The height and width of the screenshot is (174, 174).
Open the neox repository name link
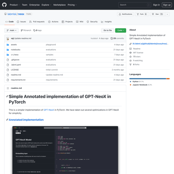pos(21,14)
